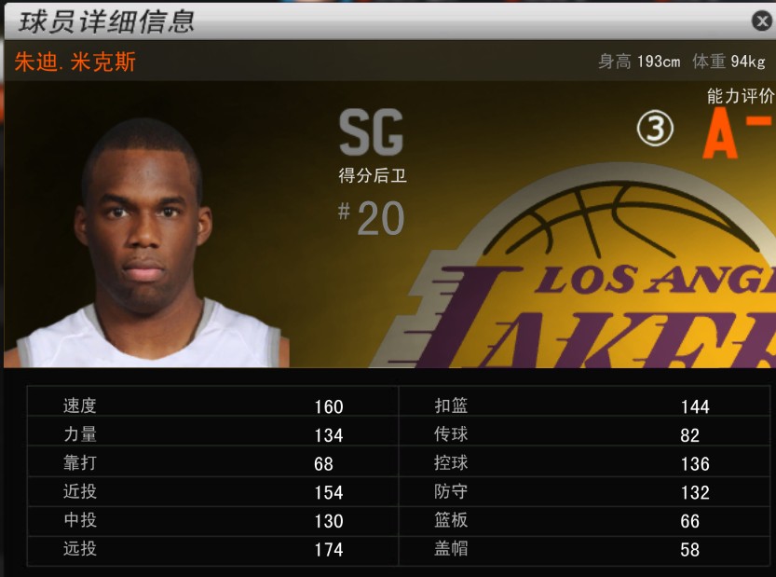
Task: Select the 盖帽 stat label
Action: pyautogui.click(x=451, y=548)
